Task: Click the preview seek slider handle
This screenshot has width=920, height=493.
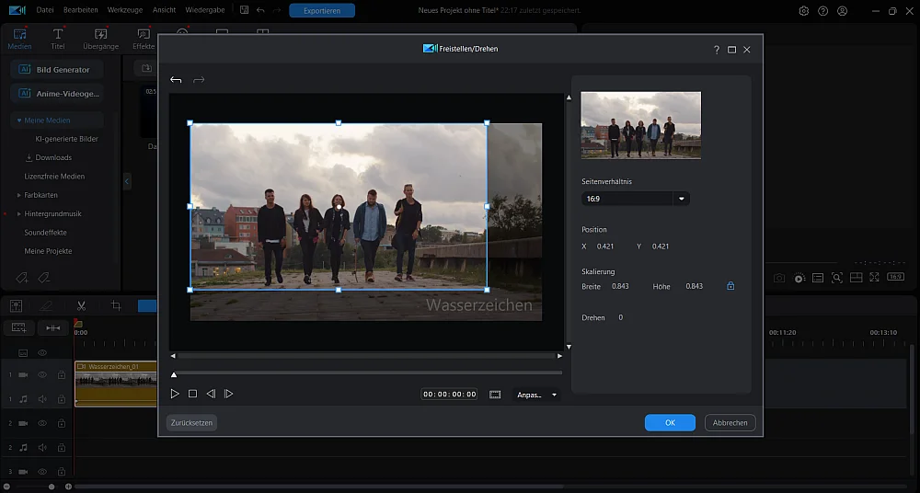Action: (174, 374)
